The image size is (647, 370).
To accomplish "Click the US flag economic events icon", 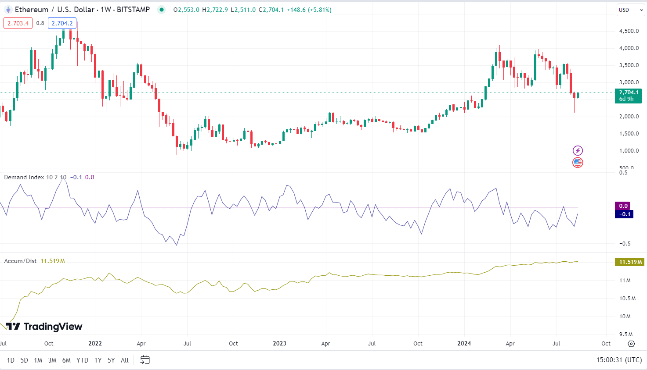I will (x=578, y=162).
